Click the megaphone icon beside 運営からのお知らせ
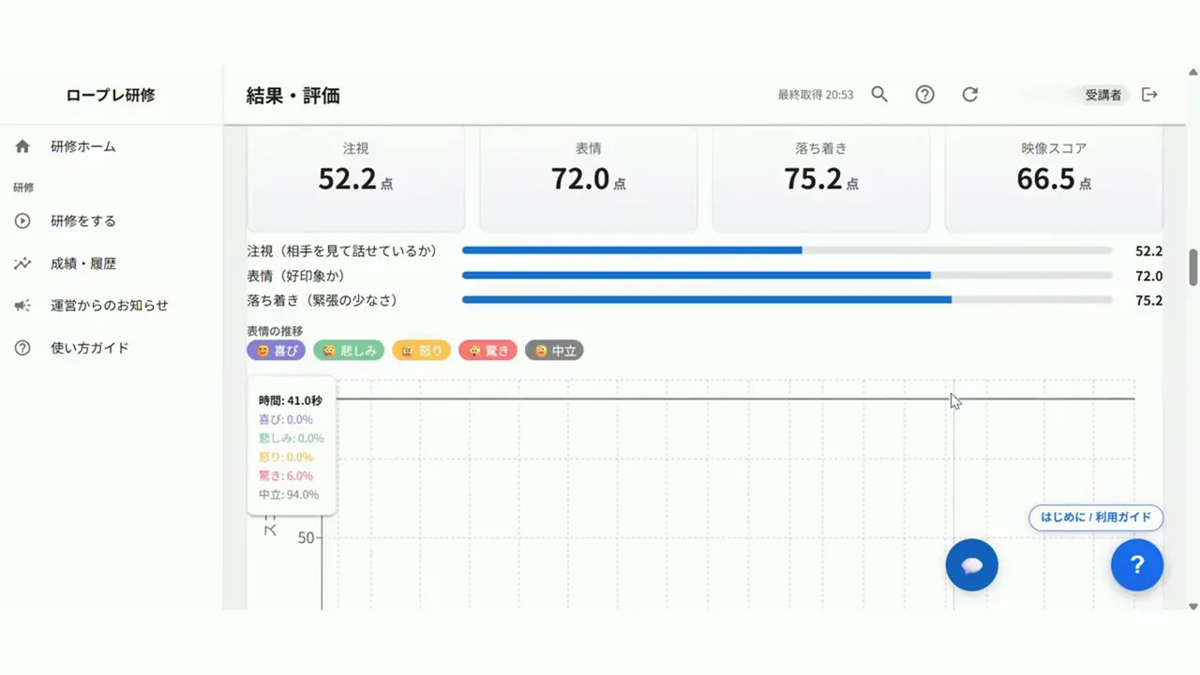Screen dimensions: 1200x675 tap(22, 306)
